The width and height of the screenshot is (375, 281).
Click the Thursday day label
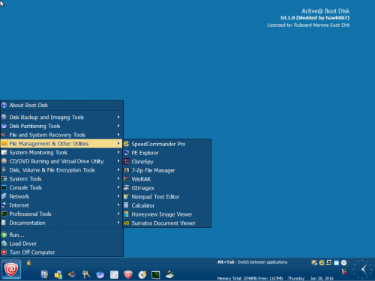pos(296,278)
